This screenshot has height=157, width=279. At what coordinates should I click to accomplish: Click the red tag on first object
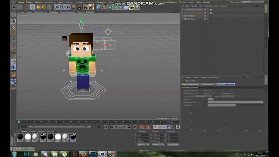(x=211, y=10)
